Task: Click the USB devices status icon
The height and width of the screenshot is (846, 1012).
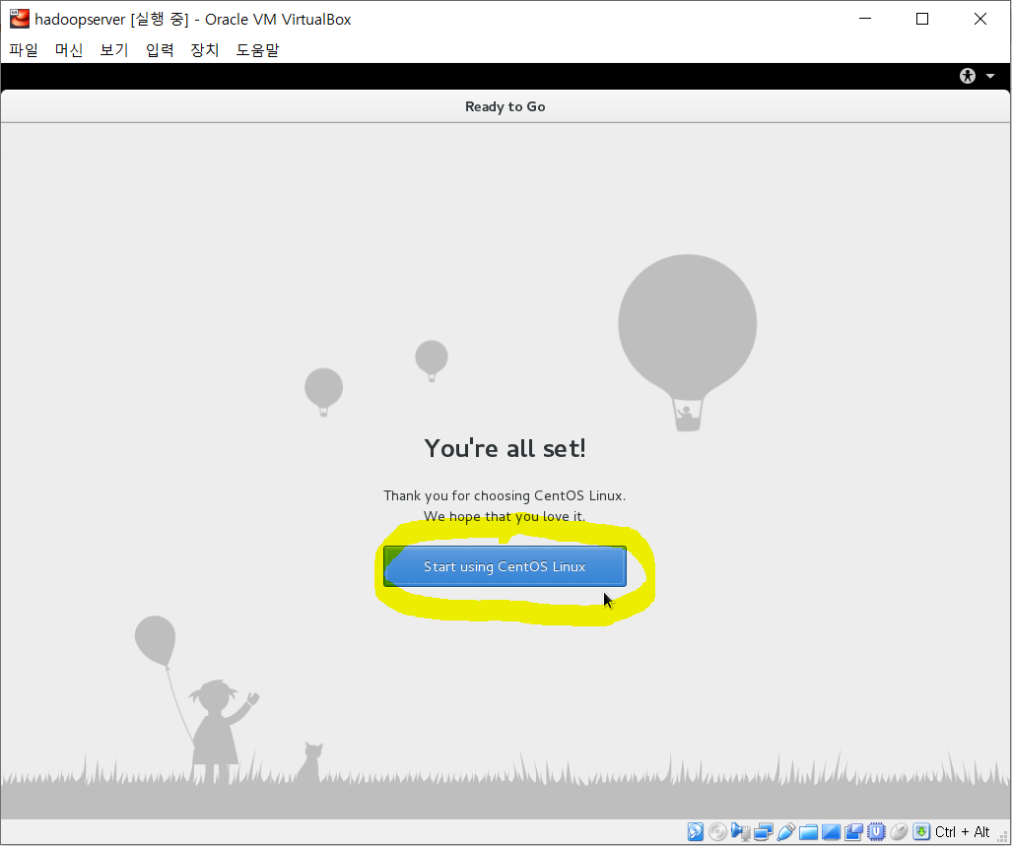Action: click(x=785, y=832)
